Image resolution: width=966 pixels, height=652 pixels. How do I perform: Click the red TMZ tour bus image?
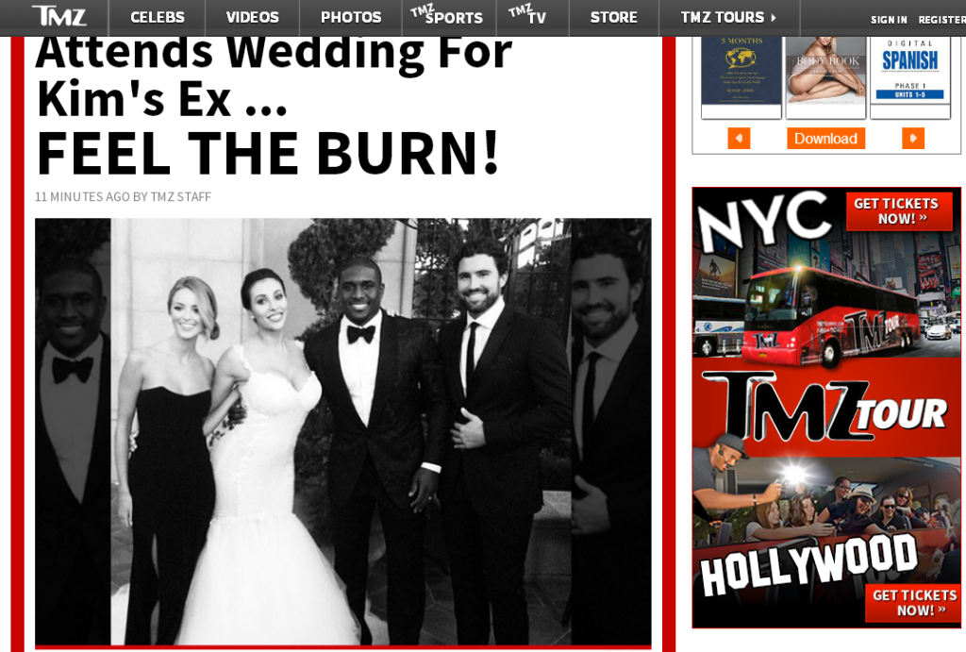pyautogui.click(x=833, y=317)
